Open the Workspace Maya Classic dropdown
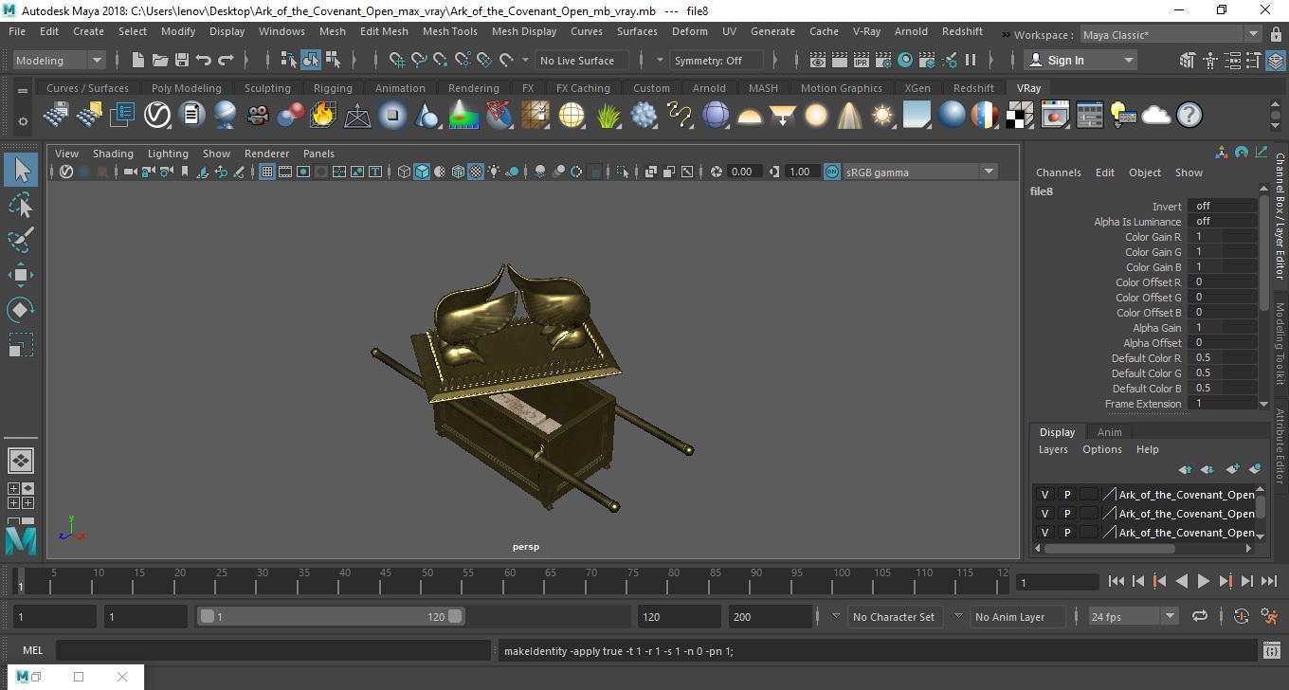The image size is (1289, 690). [1171, 35]
